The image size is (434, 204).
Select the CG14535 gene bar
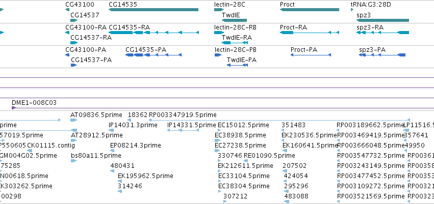[x=154, y=10]
